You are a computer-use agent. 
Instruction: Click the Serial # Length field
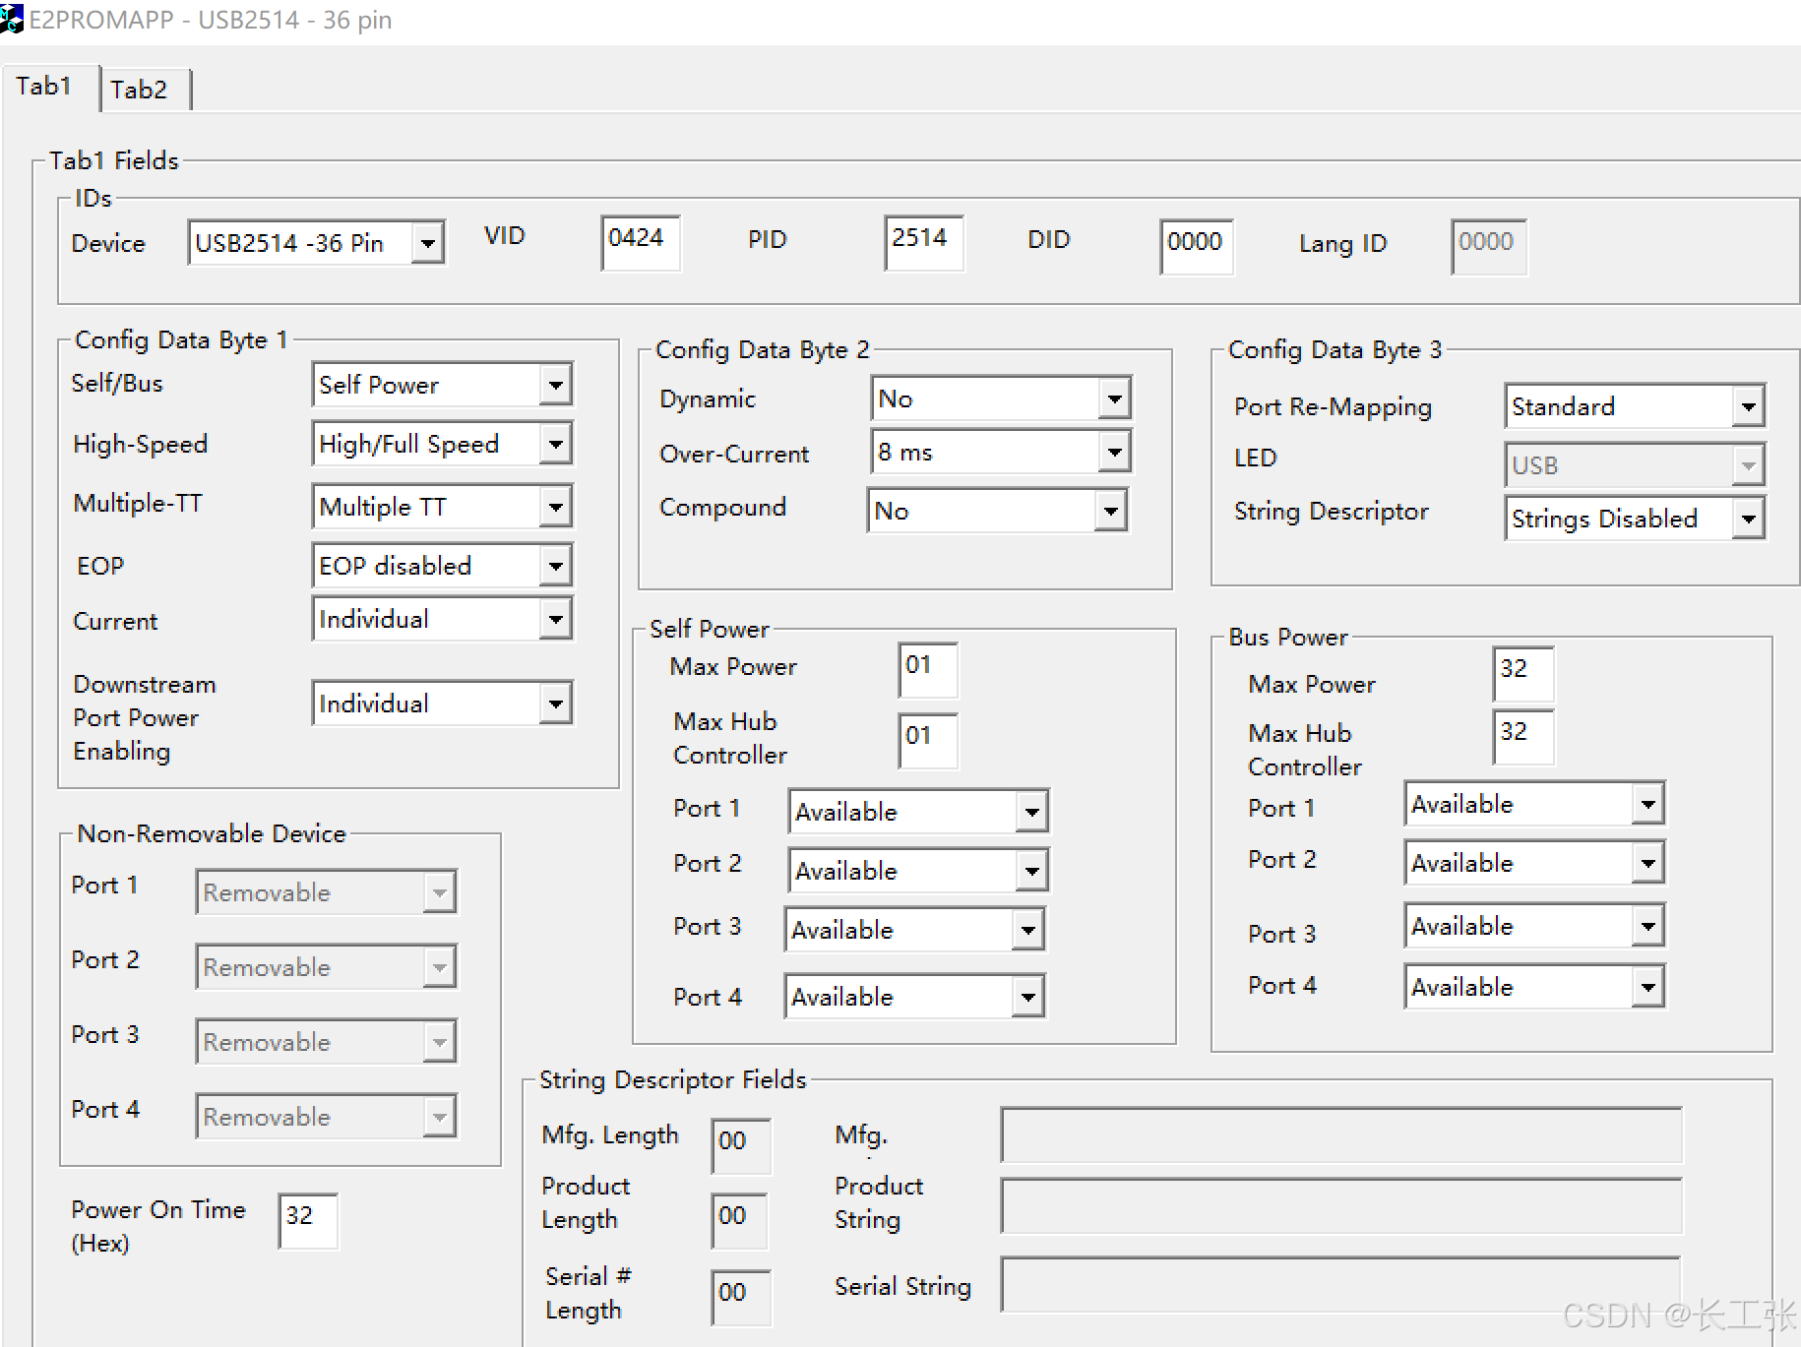pyautogui.click(x=741, y=1298)
